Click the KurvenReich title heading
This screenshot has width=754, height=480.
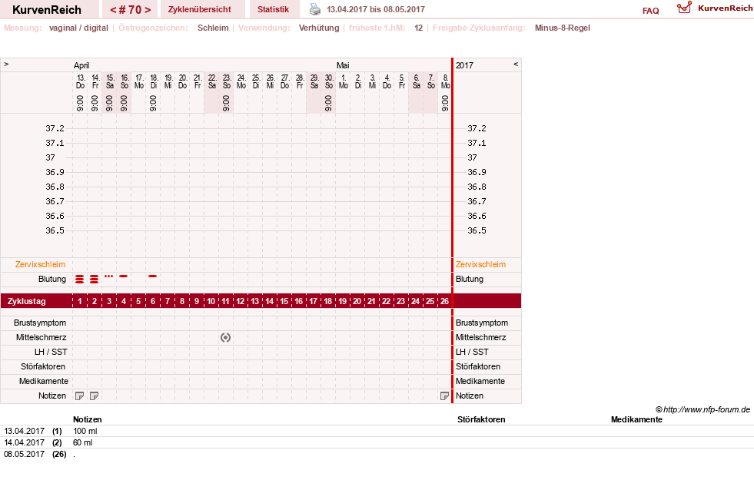click(x=47, y=10)
